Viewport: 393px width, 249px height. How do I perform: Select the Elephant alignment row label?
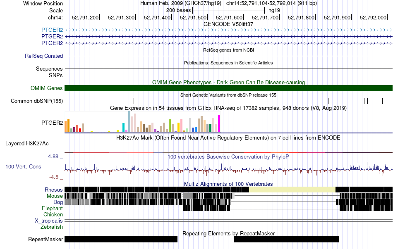(x=52, y=208)
